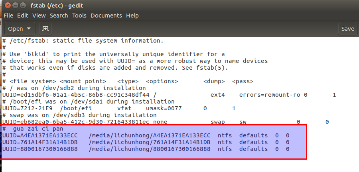The image size is (359, 172).
Task: Click the 'vfat' filesystem type
Action: tap(124, 108)
